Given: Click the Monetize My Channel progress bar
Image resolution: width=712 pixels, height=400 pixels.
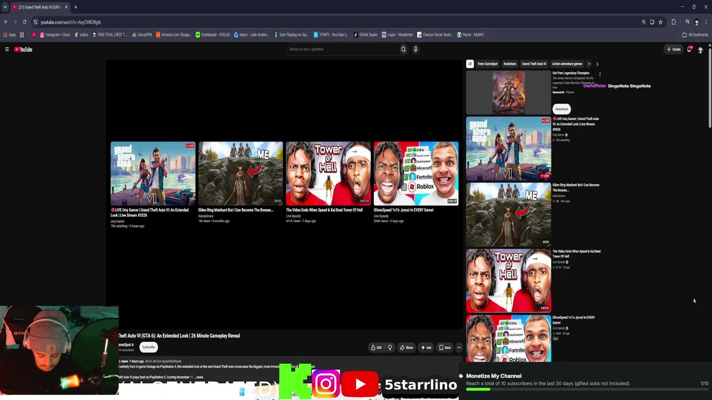Looking at the screenshot, I should tap(587, 389).
